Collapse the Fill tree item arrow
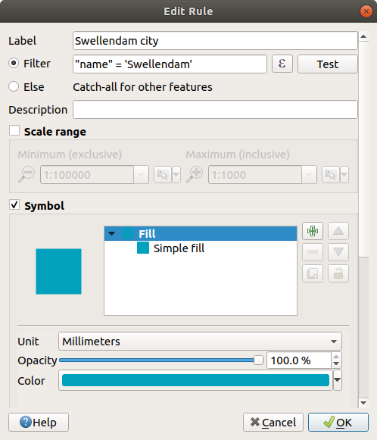The height and width of the screenshot is (440, 377). click(111, 233)
